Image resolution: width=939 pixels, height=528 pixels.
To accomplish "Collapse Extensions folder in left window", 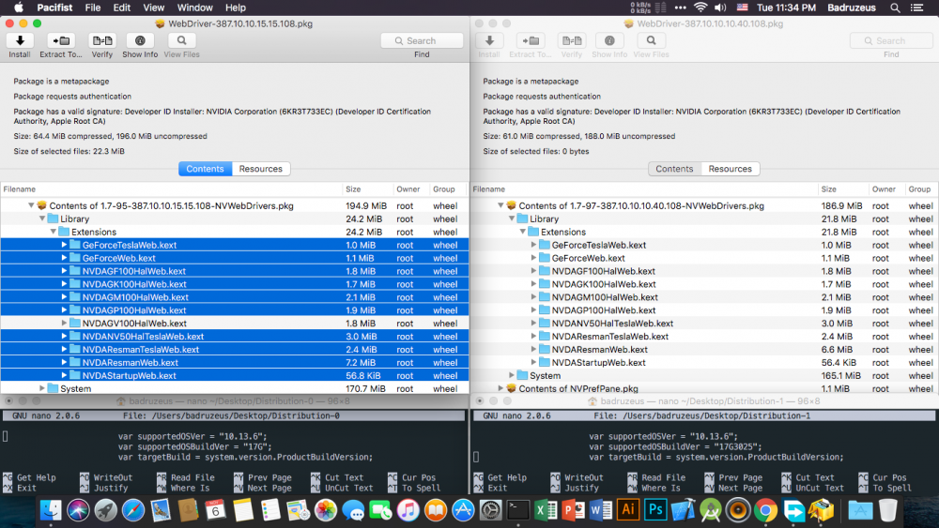I will pos(53,232).
